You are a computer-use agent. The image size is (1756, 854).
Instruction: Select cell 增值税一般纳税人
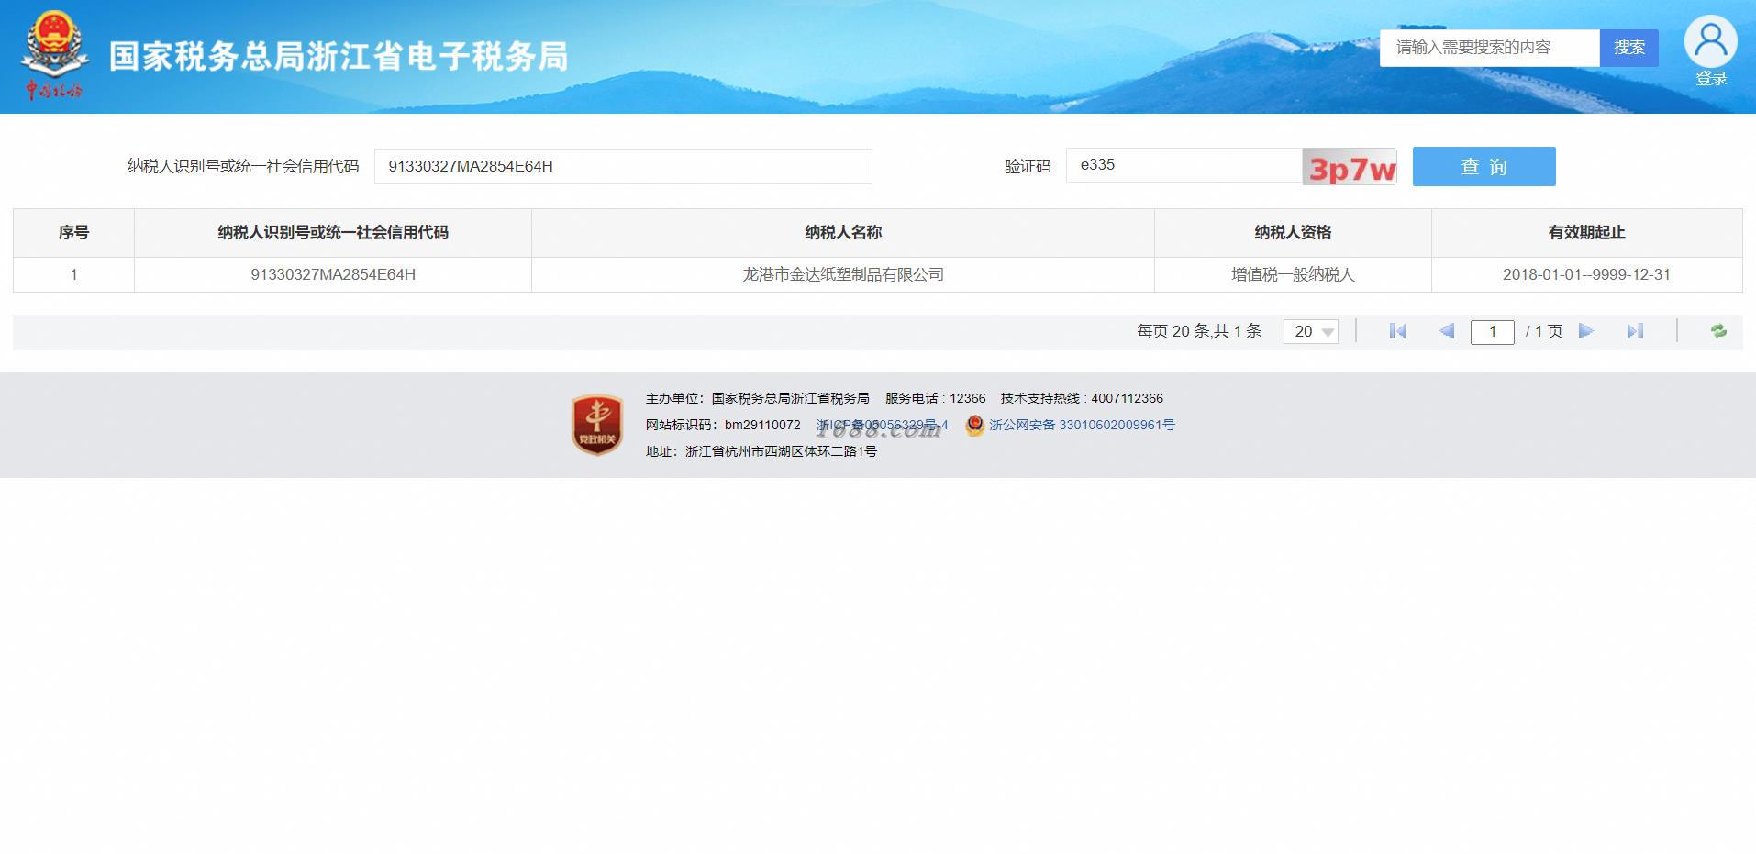point(1293,274)
